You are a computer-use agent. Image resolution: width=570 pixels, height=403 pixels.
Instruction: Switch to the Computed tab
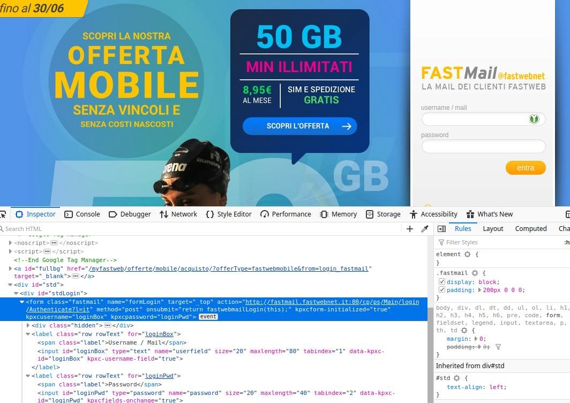click(530, 228)
